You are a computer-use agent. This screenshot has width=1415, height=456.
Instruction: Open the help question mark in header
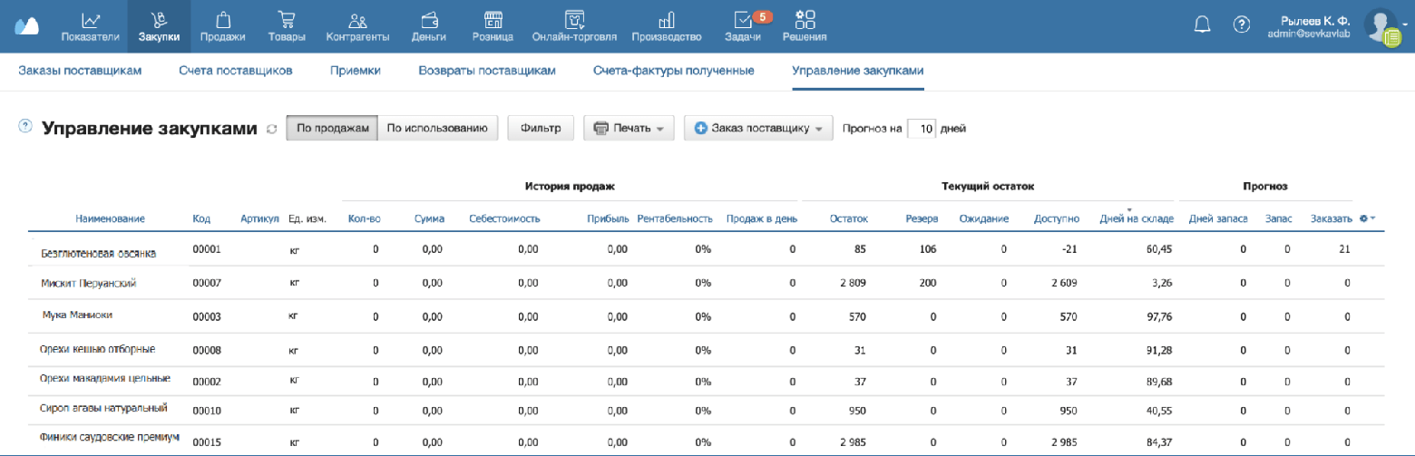click(x=1242, y=24)
